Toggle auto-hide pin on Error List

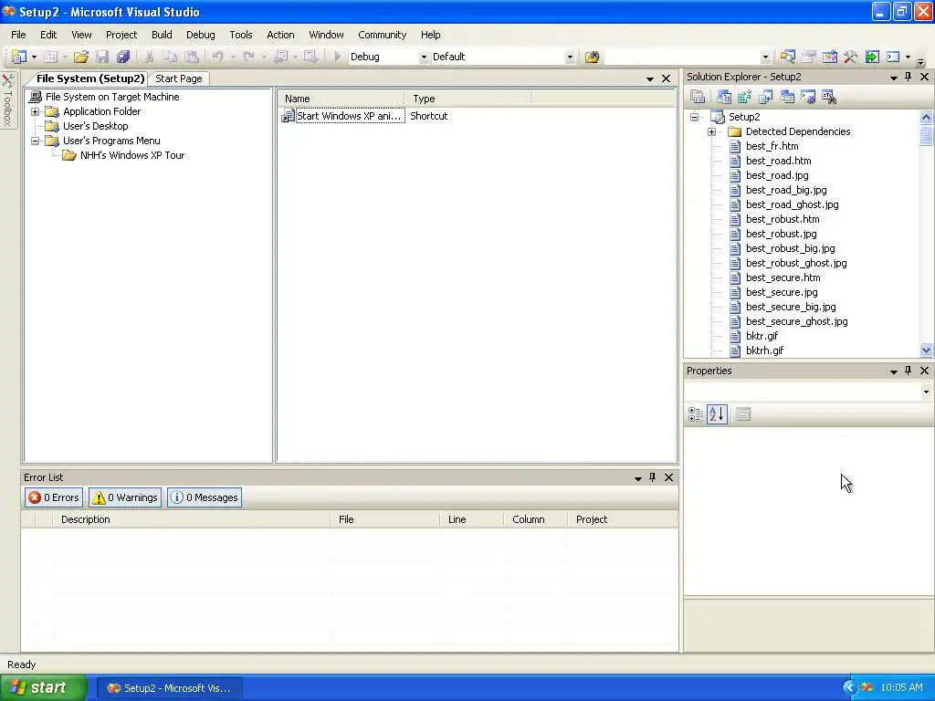652,477
